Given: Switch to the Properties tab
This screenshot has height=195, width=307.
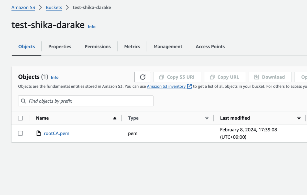Looking at the screenshot, I should [60, 47].
